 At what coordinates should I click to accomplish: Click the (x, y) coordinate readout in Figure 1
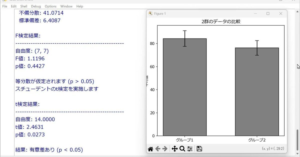point(273,148)
